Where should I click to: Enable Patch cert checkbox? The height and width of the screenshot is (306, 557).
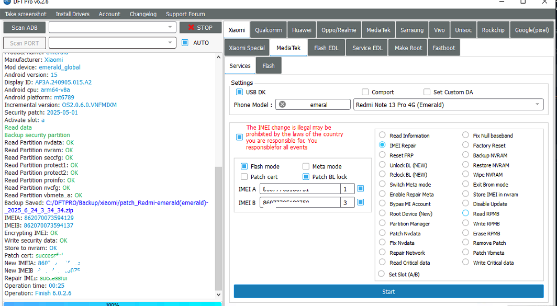[244, 176]
